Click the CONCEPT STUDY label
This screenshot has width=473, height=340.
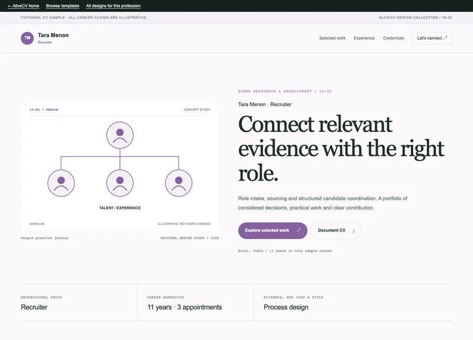pos(197,110)
